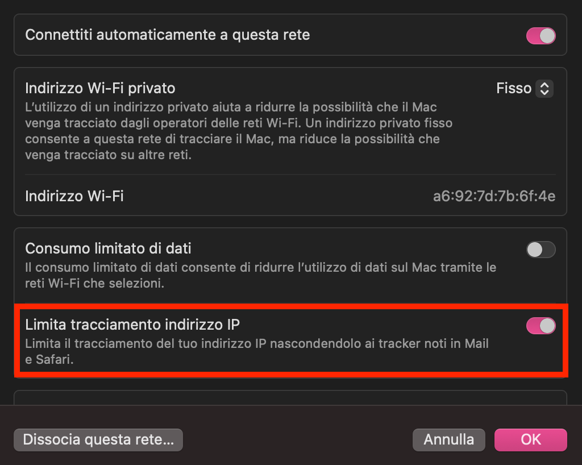Image resolution: width=582 pixels, height=465 pixels.
Task: Click the gray limited-data toggle knob
Action: point(535,250)
